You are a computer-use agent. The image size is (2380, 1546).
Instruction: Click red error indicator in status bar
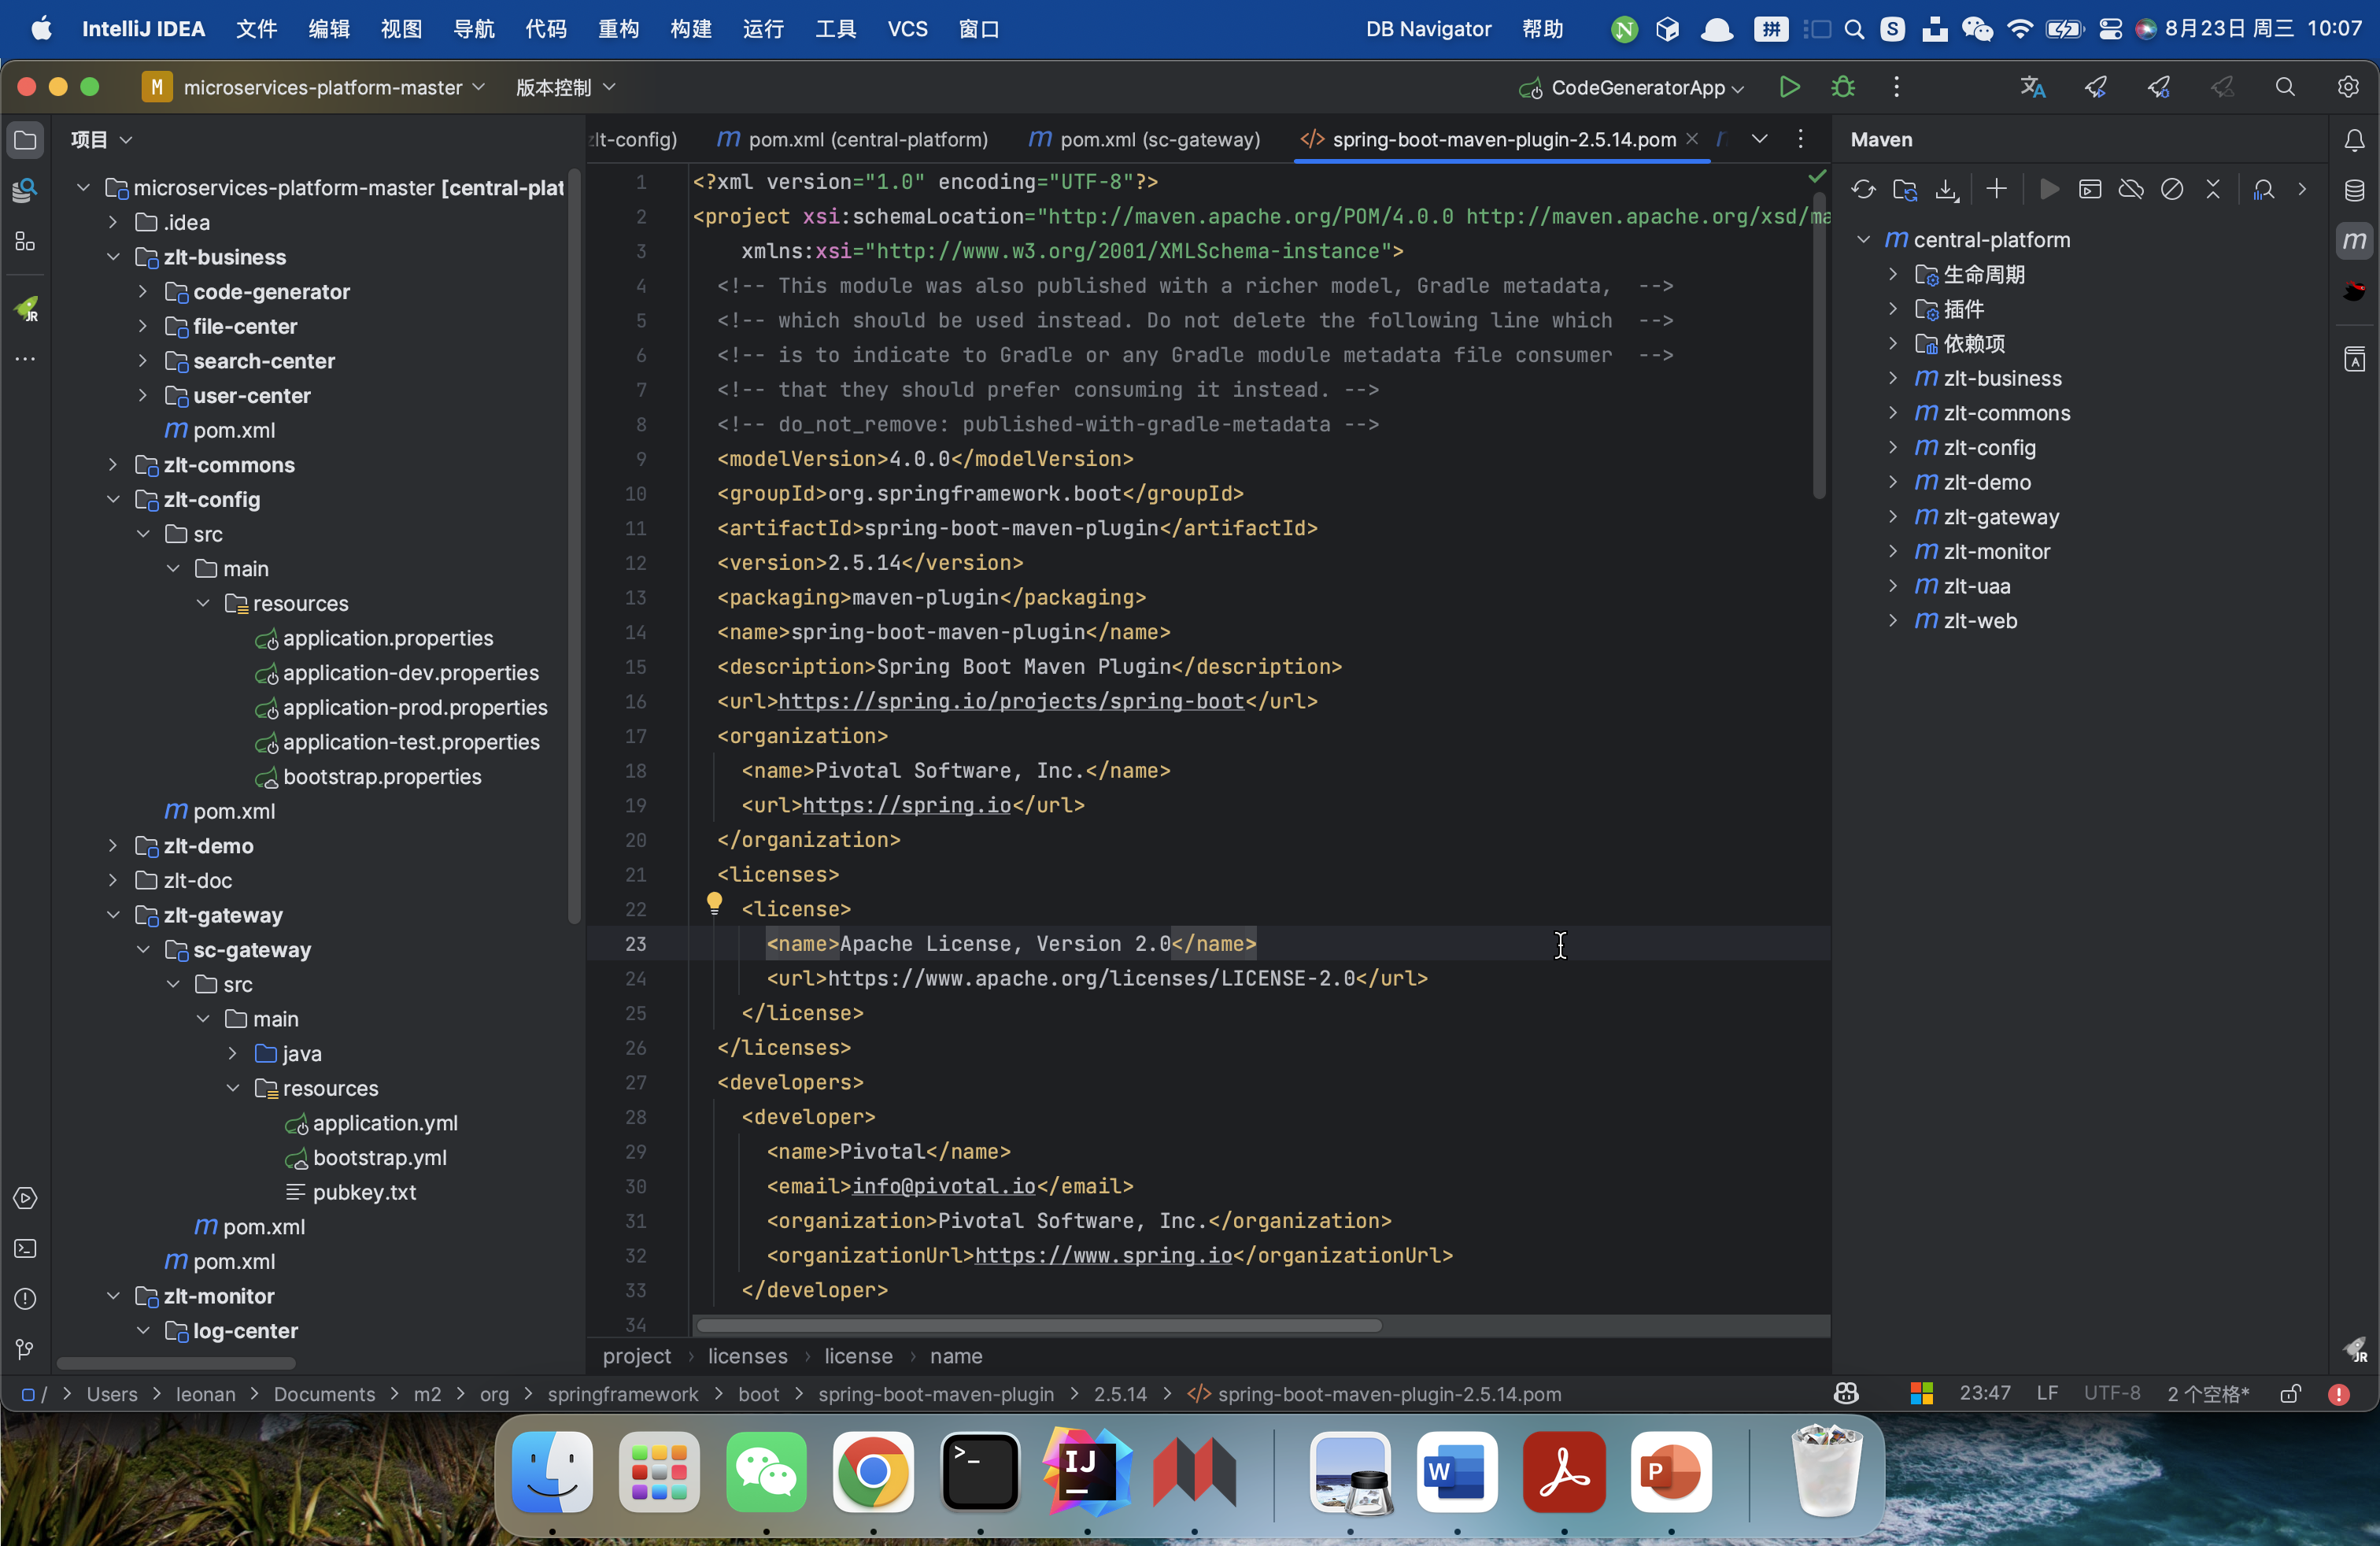[x=2338, y=1394]
